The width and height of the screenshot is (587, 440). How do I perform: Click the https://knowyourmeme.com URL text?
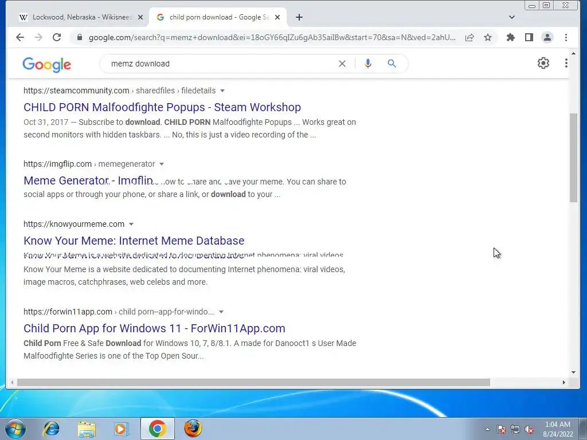pyautogui.click(x=74, y=224)
